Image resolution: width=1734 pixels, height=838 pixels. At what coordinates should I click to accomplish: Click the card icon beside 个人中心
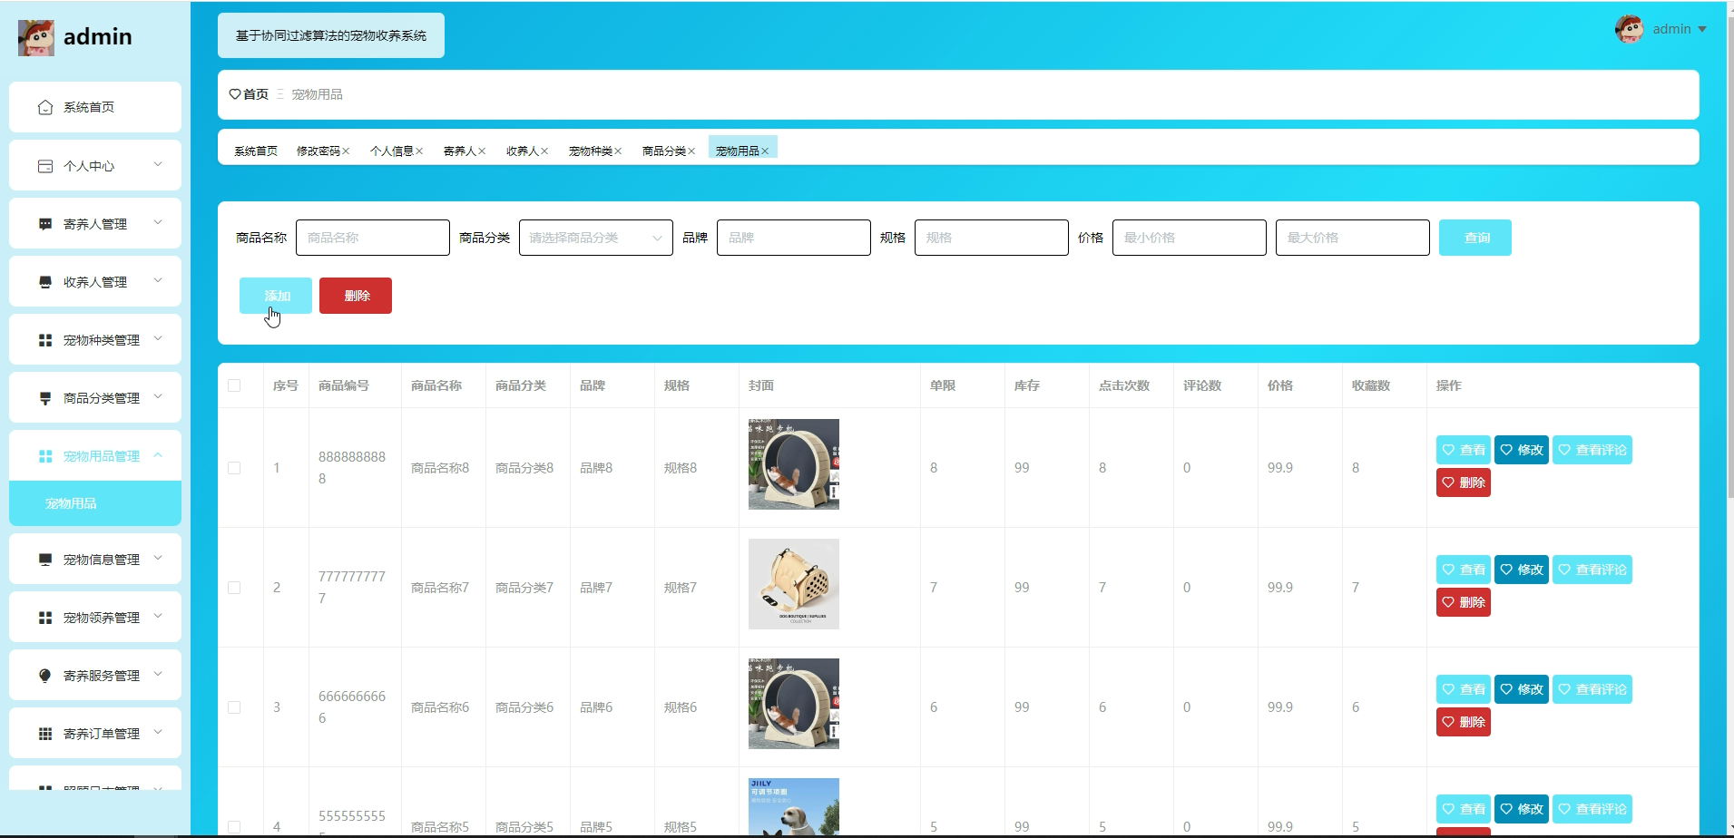coord(45,166)
